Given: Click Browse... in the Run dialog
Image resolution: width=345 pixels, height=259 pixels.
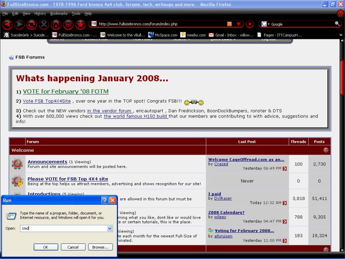Looking at the screenshot, I should (x=100, y=247).
